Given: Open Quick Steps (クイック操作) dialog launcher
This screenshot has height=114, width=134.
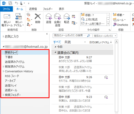Looking at the screenshot, I should [110, 30].
